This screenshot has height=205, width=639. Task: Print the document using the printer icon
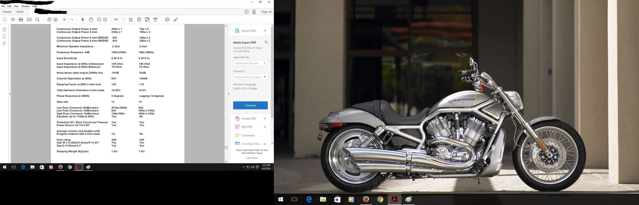[21, 20]
